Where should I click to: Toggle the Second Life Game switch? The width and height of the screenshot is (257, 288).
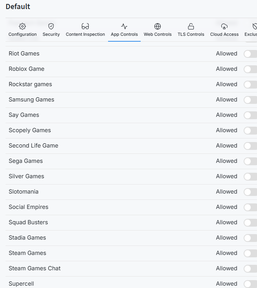pos(250,146)
